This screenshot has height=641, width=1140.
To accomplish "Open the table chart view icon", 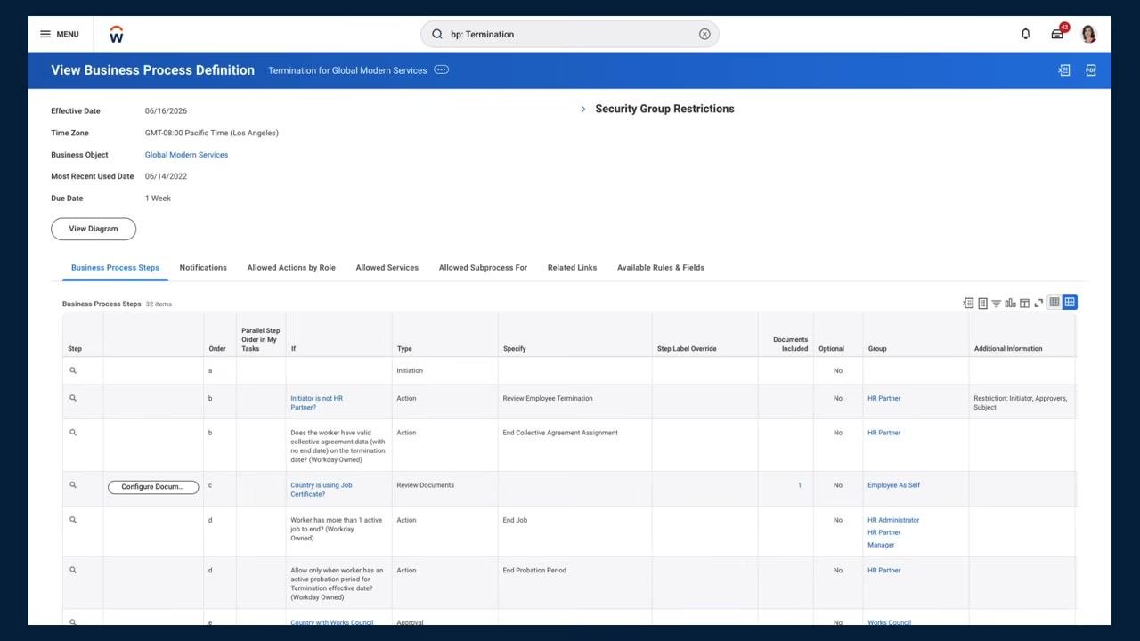I will click(x=1010, y=304).
